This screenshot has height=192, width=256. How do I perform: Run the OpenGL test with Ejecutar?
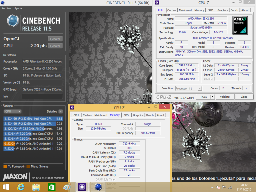(55, 39)
